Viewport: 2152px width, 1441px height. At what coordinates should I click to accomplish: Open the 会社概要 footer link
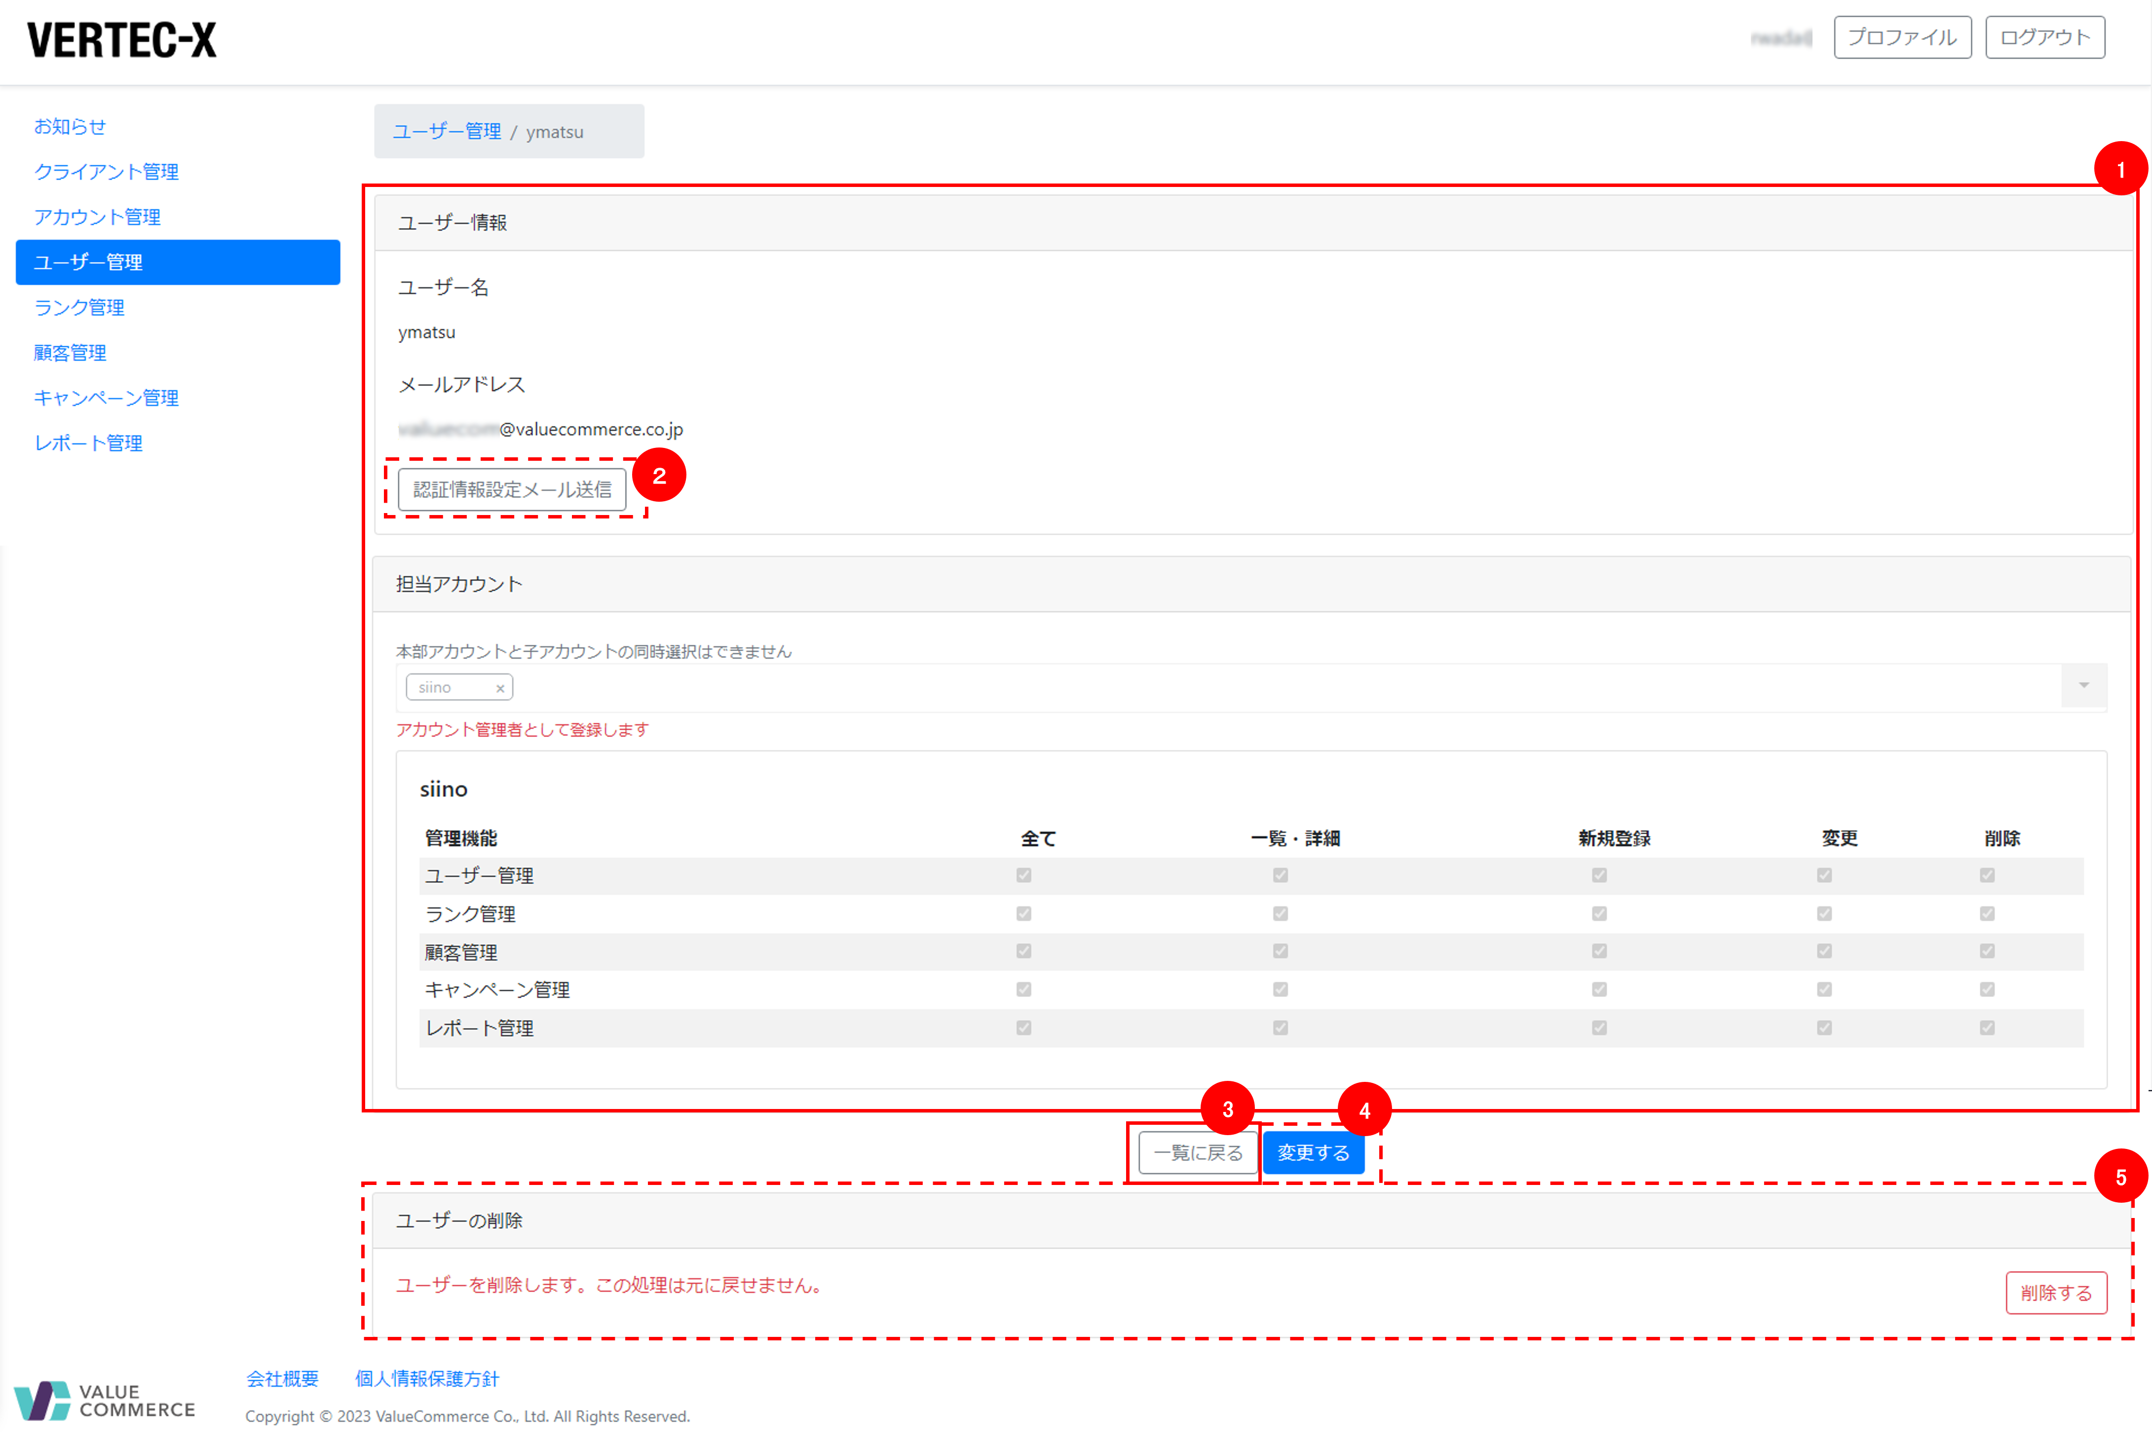[x=282, y=1378]
